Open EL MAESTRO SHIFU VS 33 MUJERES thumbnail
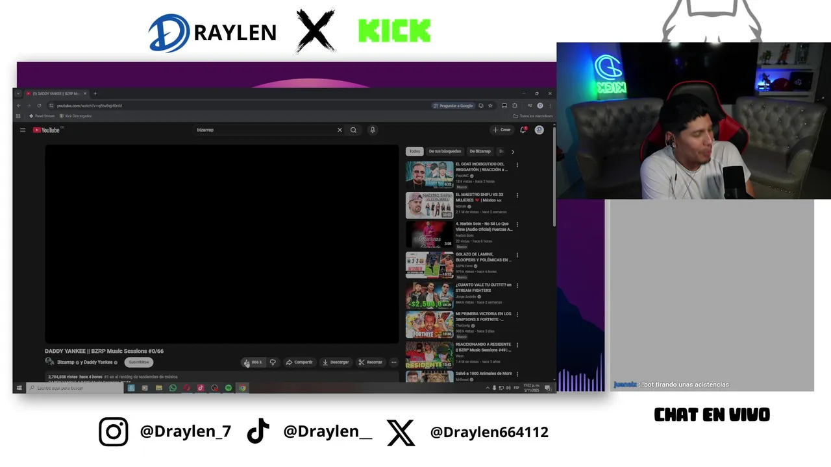The image size is (831, 467). pos(430,205)
